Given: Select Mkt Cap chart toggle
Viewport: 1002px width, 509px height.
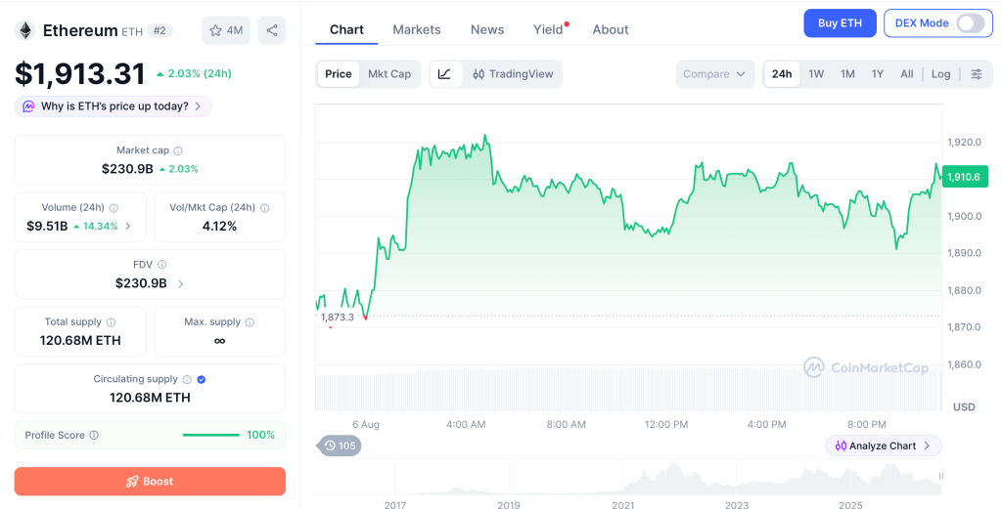Looking at the screenshot, I should (x=389, y=74).
